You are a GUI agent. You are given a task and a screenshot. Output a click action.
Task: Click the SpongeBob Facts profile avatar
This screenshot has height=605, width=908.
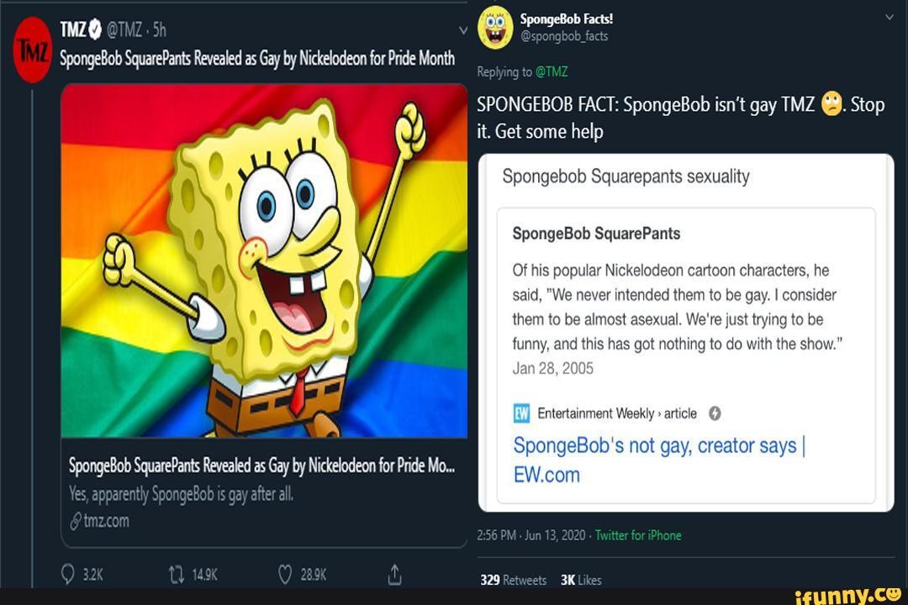pyautogui.click(x=495, y=27)
